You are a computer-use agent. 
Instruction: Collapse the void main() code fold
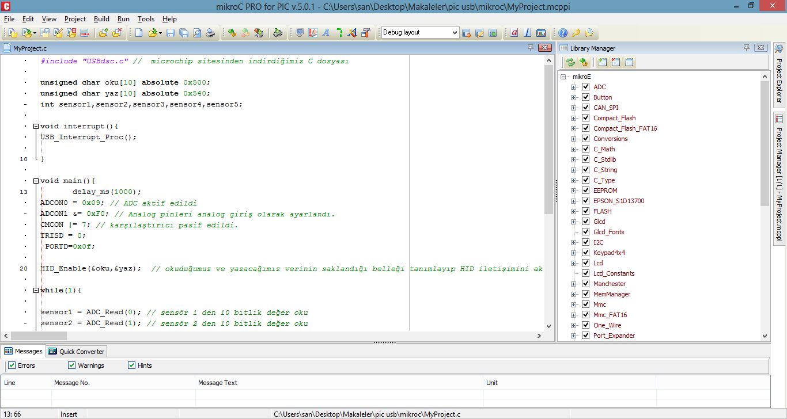point(36,181)
